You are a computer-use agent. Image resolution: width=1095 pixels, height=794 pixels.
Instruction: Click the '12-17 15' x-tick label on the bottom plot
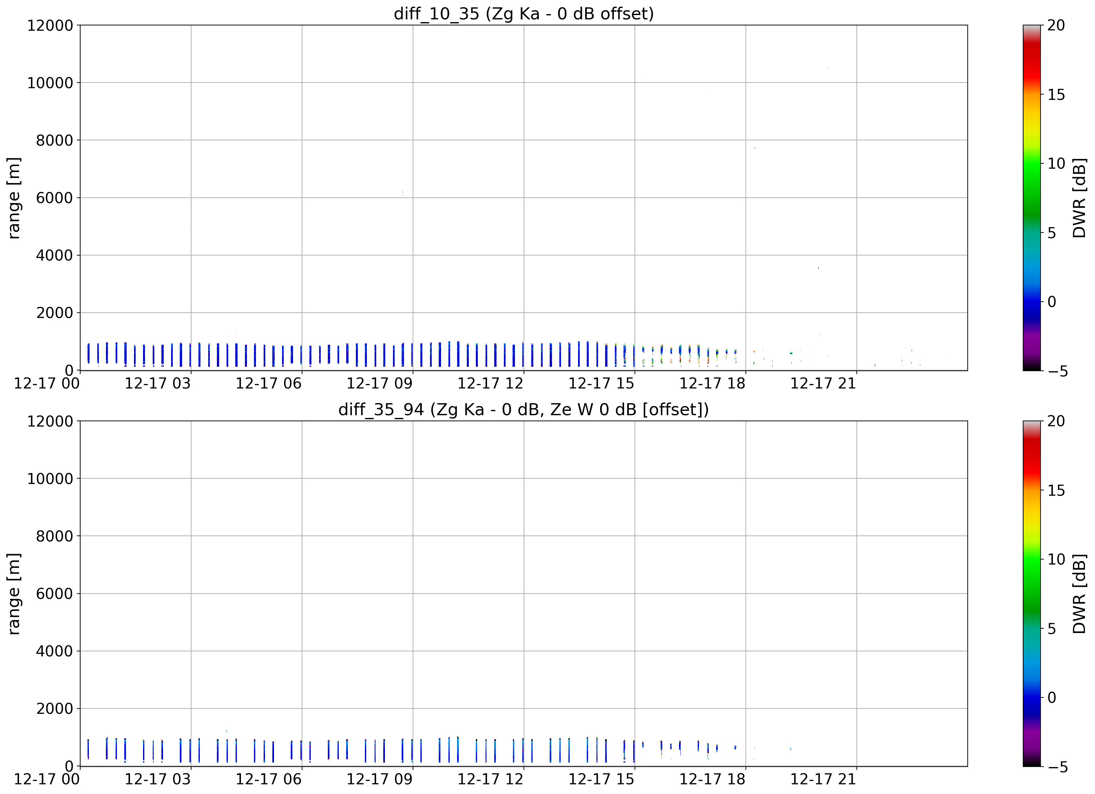pyautogui.click(x=601, y=780)
